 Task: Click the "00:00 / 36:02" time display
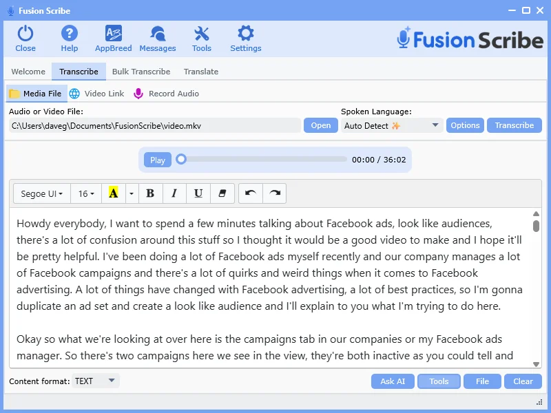click(379, 160)
